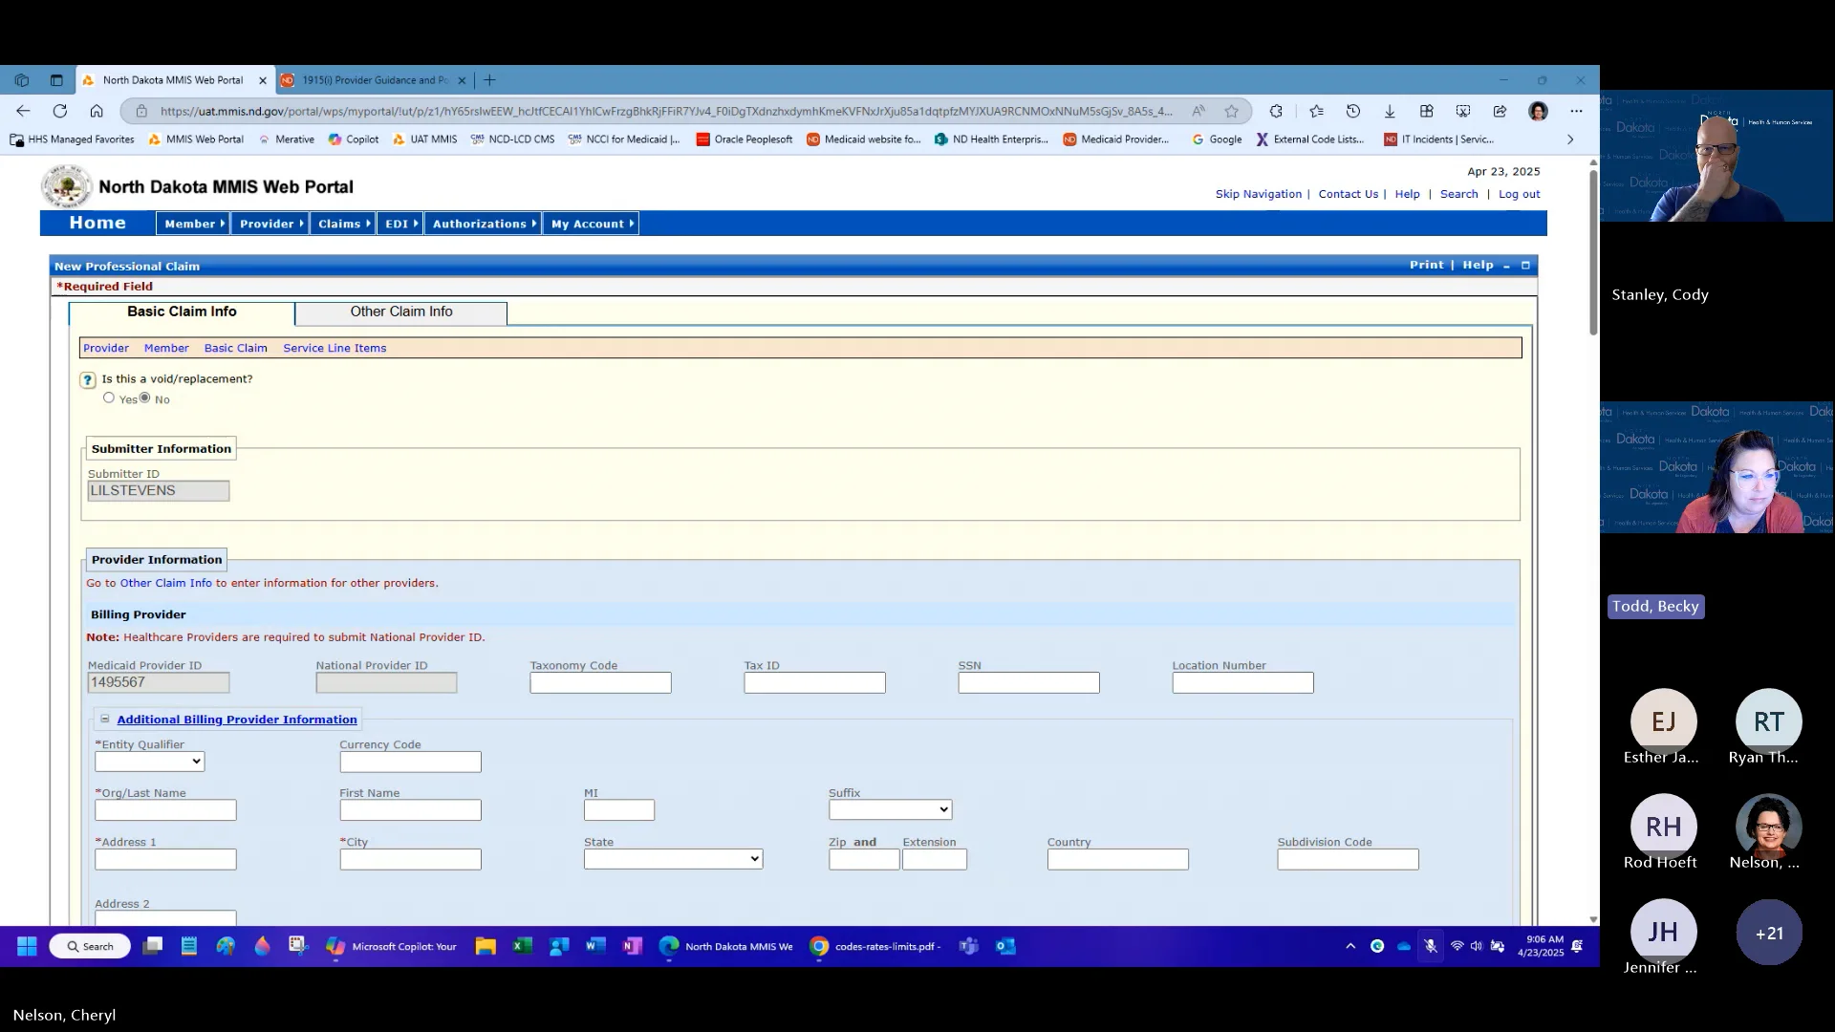Open Excel from the taskbar
Viewport: 1835px width, 1032px height.
coord(522,946)
